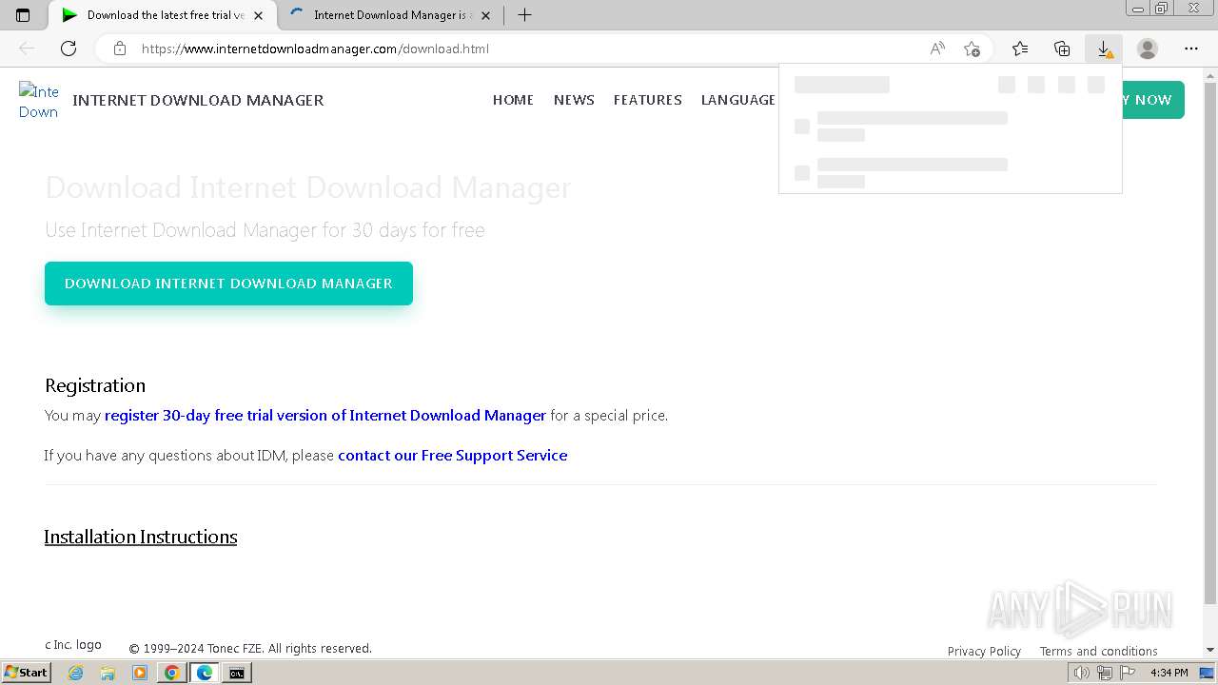Click the network tray icon
This screenshot has height=685, width=1218.
[1105, 673]
